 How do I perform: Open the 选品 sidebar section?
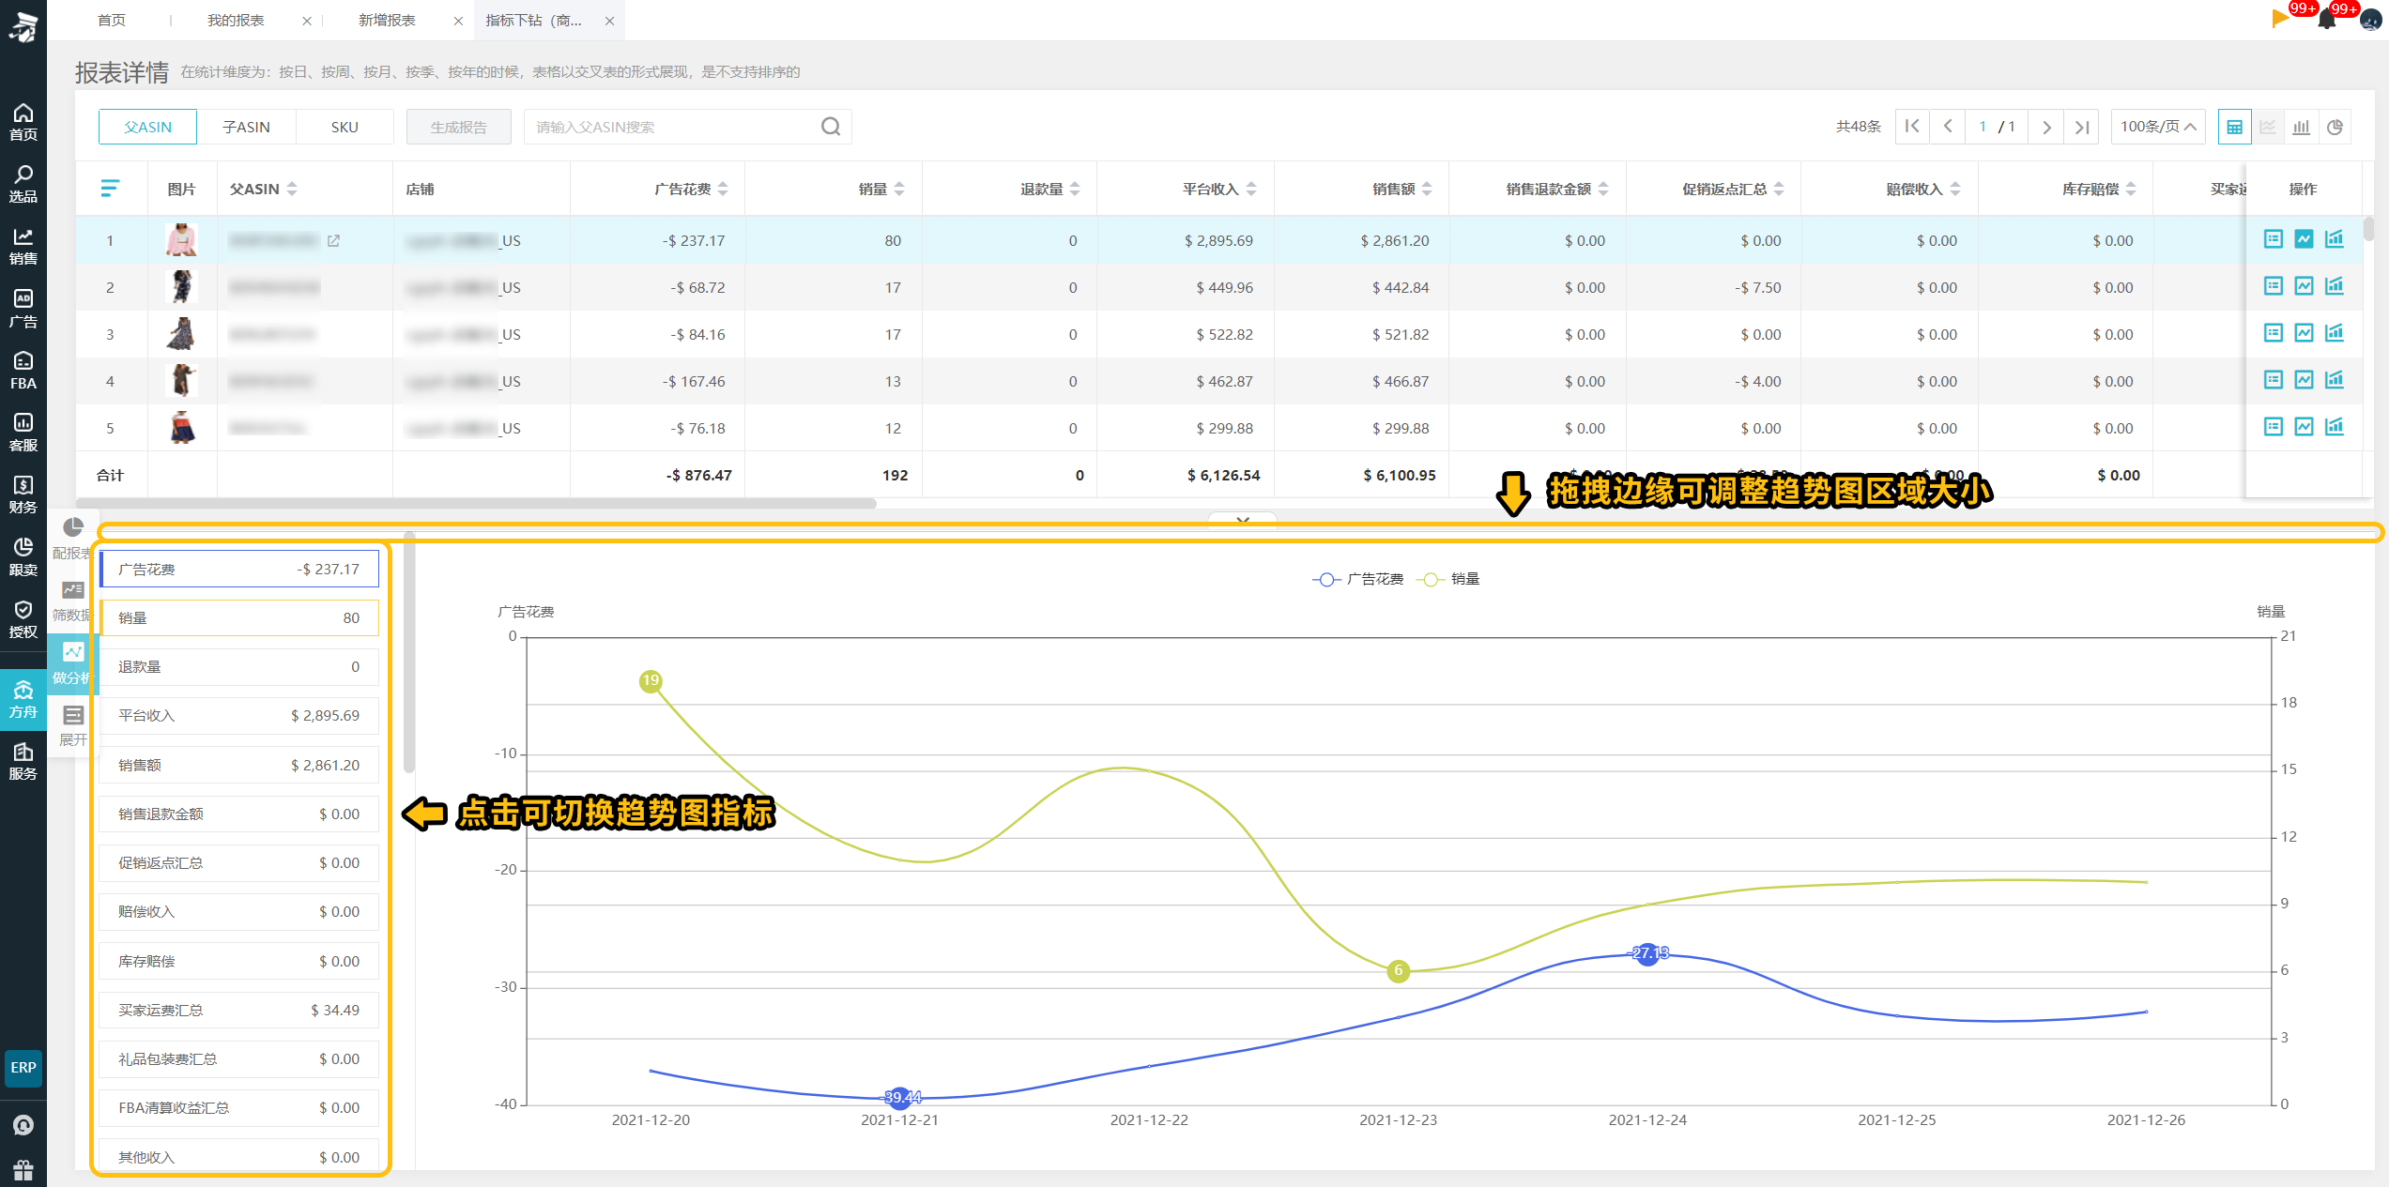click(23, 184)
